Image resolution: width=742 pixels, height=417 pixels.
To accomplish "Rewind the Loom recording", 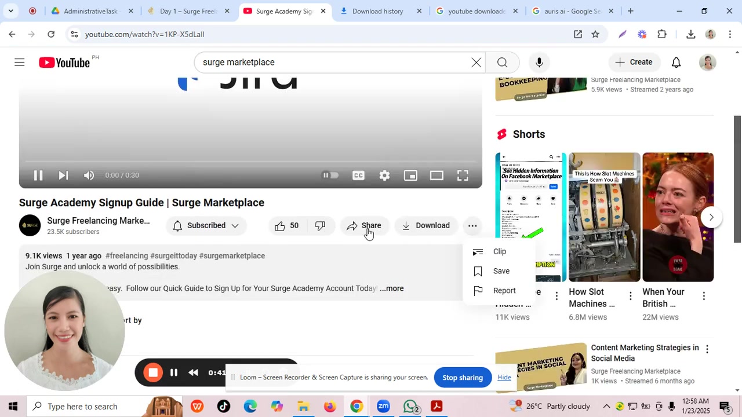I will click(194, 373).
